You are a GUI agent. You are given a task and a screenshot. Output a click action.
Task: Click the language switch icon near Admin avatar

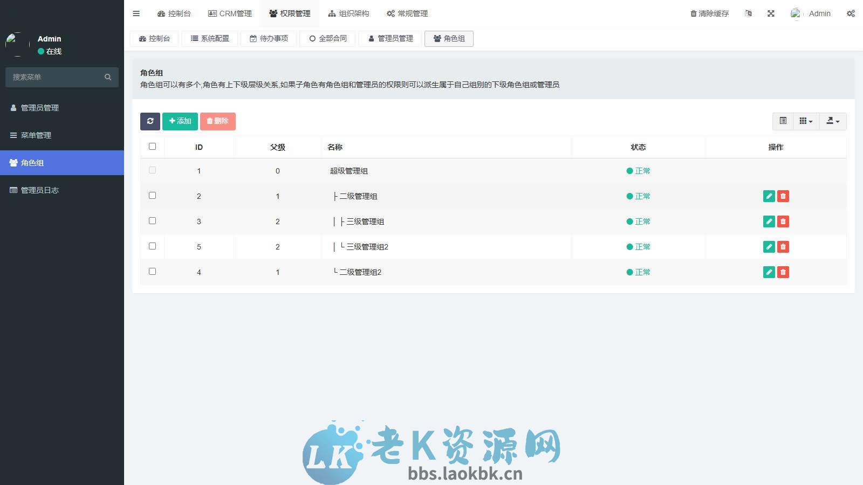coord(749,13)
